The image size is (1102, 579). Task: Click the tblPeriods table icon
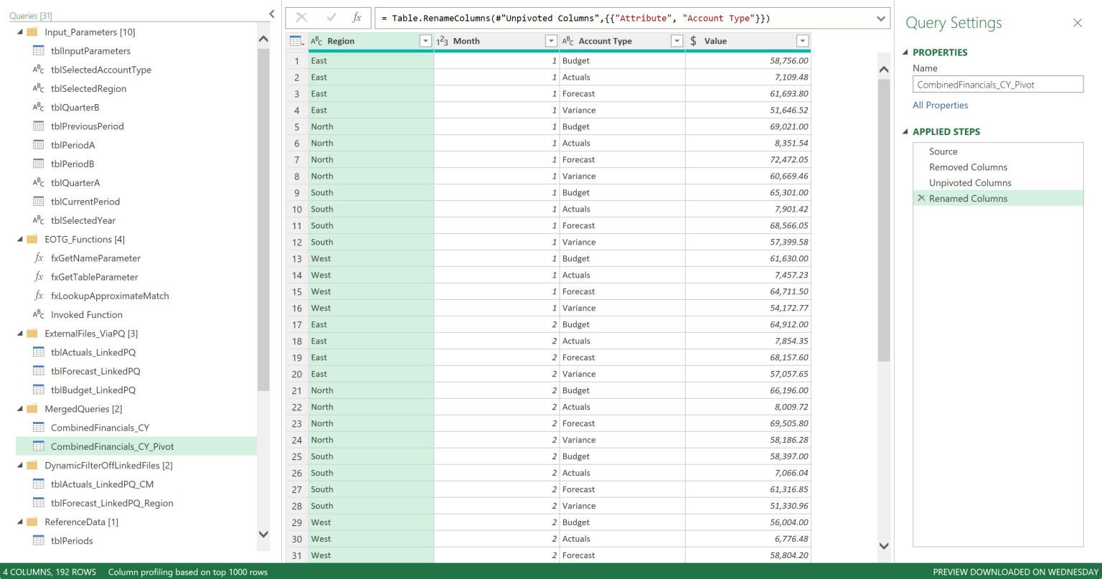click(39, 540)
